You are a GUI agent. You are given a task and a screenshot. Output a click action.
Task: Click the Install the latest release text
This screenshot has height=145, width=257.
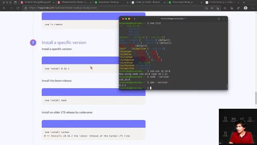click(x=57, y=81)
